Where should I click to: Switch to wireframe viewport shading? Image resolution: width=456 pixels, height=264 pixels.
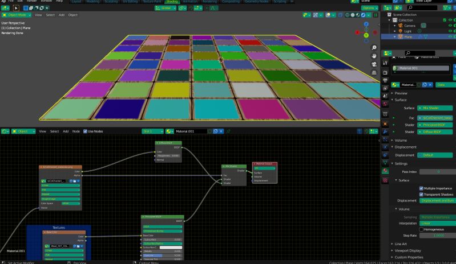[x=347, y=15]
